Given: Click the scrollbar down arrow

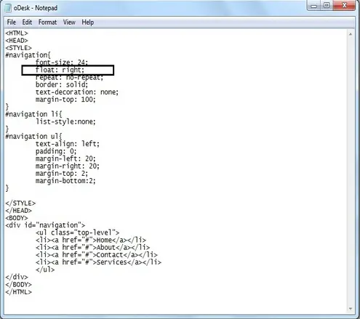Looking at the screenshot, I should pos(351,309).
